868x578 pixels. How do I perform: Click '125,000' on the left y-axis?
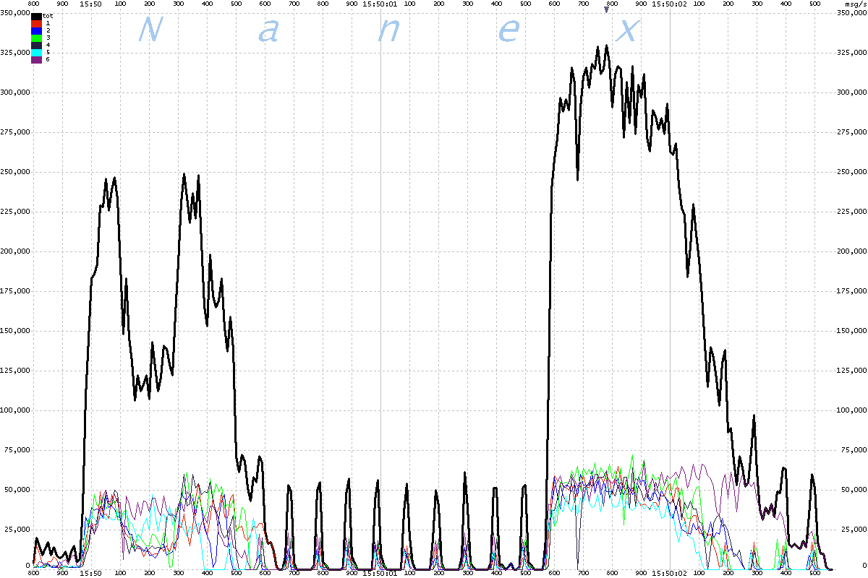pos(14,371)
